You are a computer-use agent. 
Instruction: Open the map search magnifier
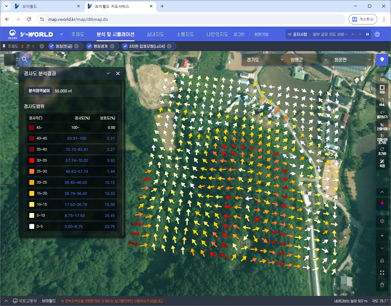point(25,60)
